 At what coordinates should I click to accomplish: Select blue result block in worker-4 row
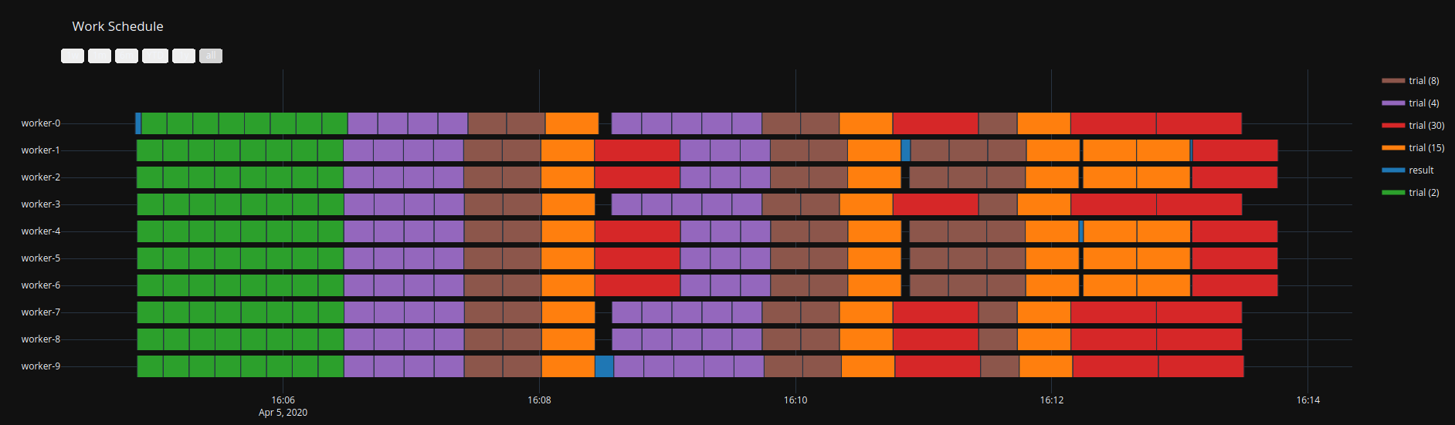(x=1081, y=231)
